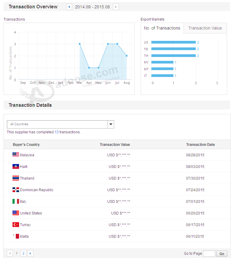This screenshot has width=233, height=258.
Task: Click the Haiti flag icon
Action: click(x=16, y=166)
